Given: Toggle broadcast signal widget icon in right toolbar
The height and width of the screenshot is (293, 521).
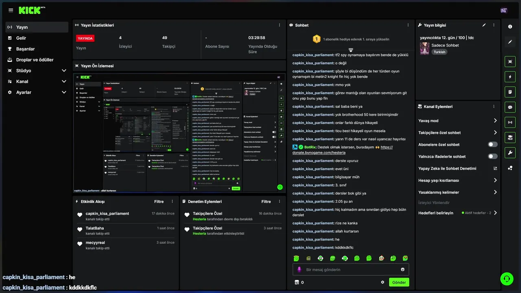Looking at the screenshot, I should [x=510, y=122].
